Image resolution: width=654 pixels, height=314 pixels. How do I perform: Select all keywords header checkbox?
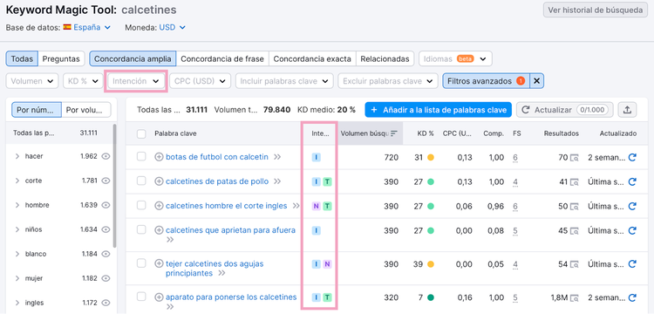141,133
